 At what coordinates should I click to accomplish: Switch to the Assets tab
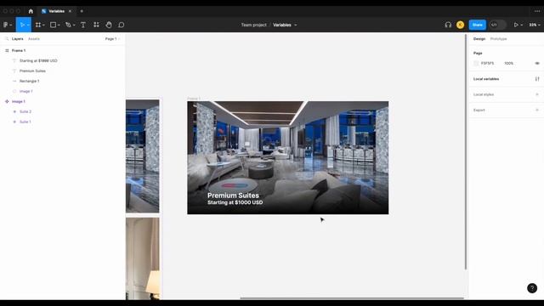pyautogui.click(x=34, y=39)
